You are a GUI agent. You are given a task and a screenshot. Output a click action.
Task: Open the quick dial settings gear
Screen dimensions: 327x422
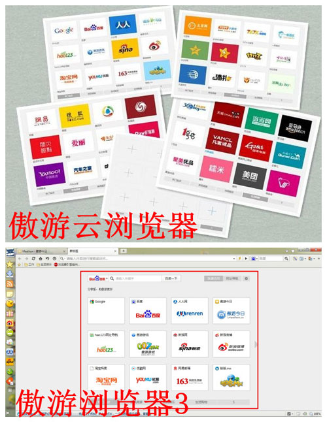click(x=246, y=278)
